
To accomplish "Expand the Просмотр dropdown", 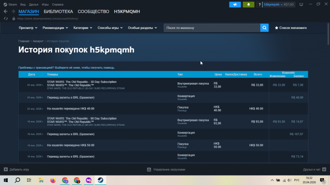I will 27,28.
